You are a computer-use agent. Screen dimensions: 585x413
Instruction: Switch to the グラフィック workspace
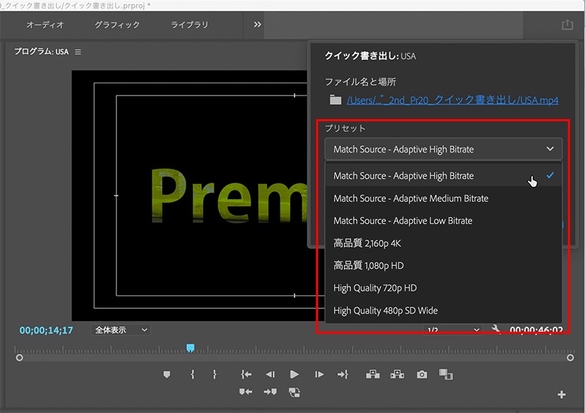click(117, 25)
